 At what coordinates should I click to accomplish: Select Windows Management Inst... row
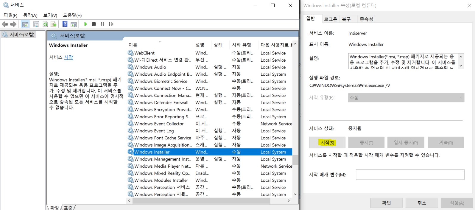[x=210, y=159]
